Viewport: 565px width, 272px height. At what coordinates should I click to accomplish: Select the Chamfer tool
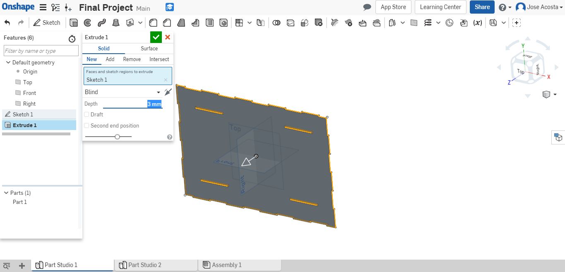tap(167, 23)
